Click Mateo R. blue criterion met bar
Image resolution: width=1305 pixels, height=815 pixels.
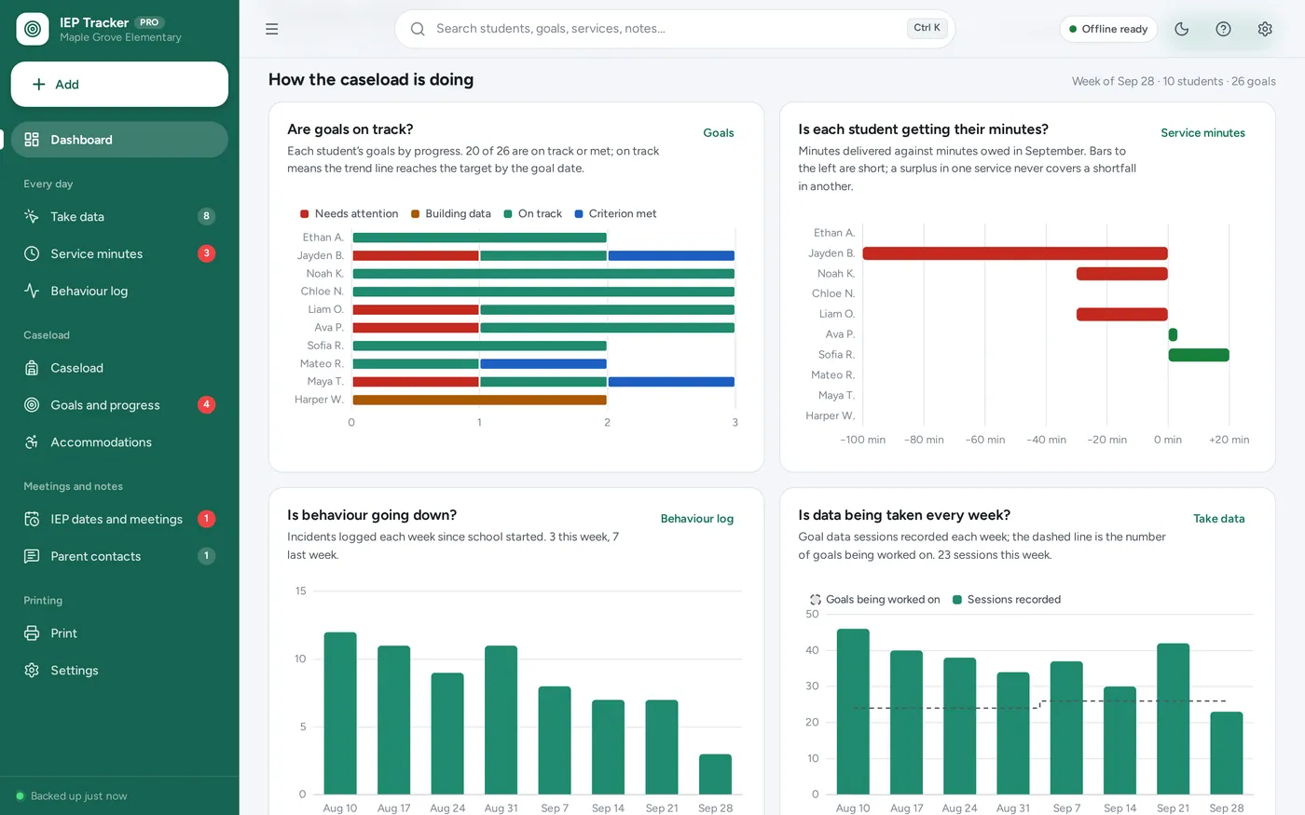[543, 364]
